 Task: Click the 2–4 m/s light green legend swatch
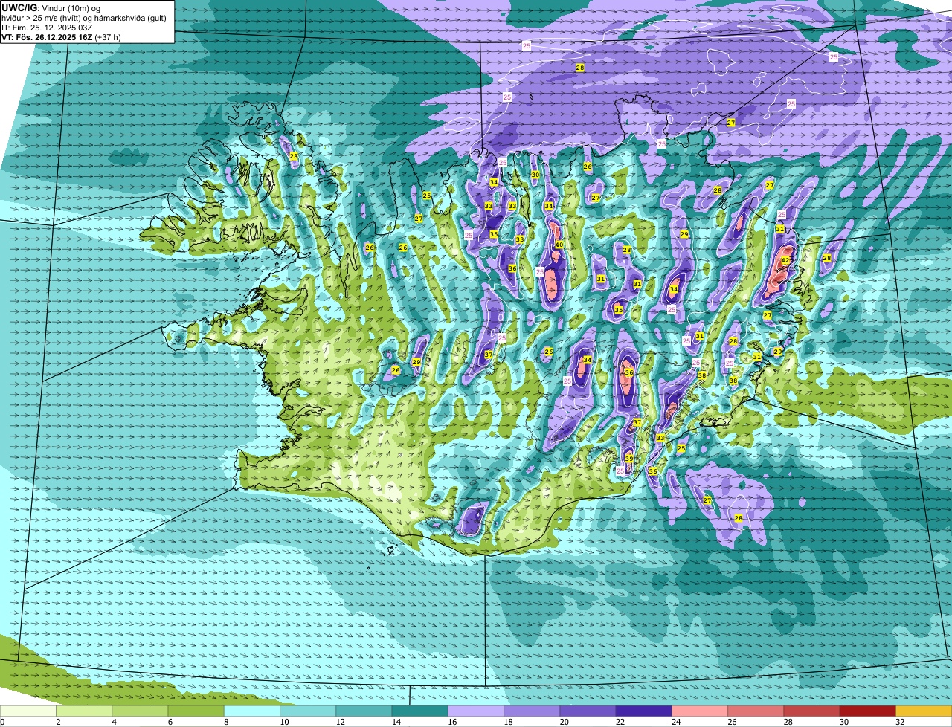point(84,711)
